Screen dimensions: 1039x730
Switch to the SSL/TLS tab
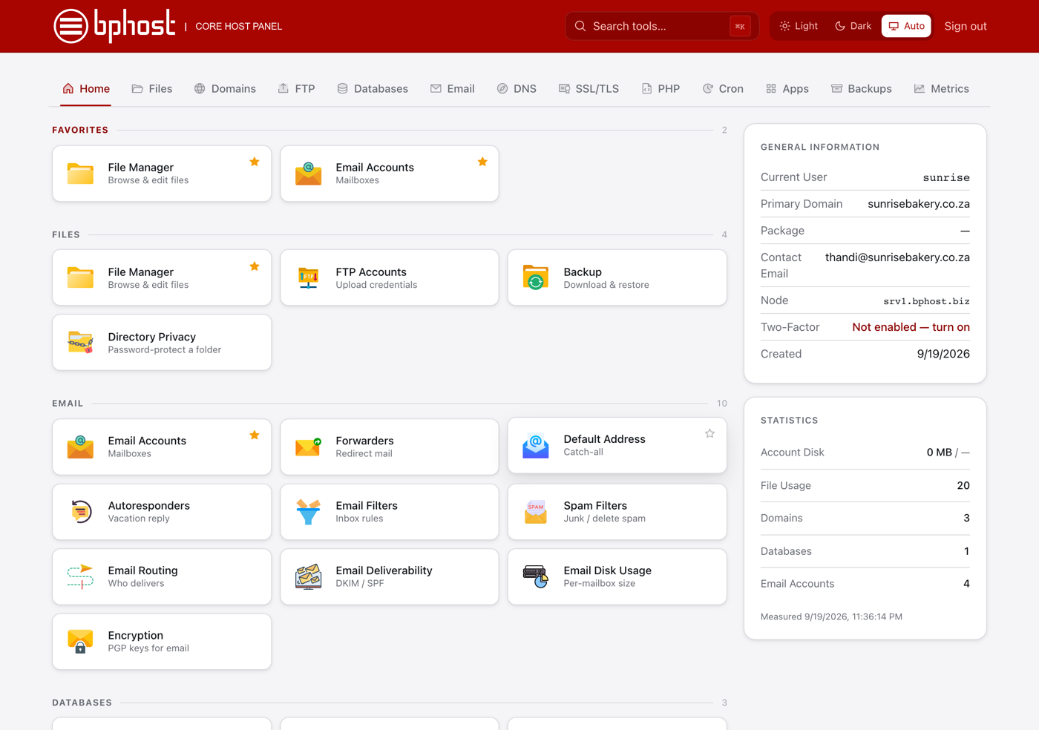click(x=589, y=89)
